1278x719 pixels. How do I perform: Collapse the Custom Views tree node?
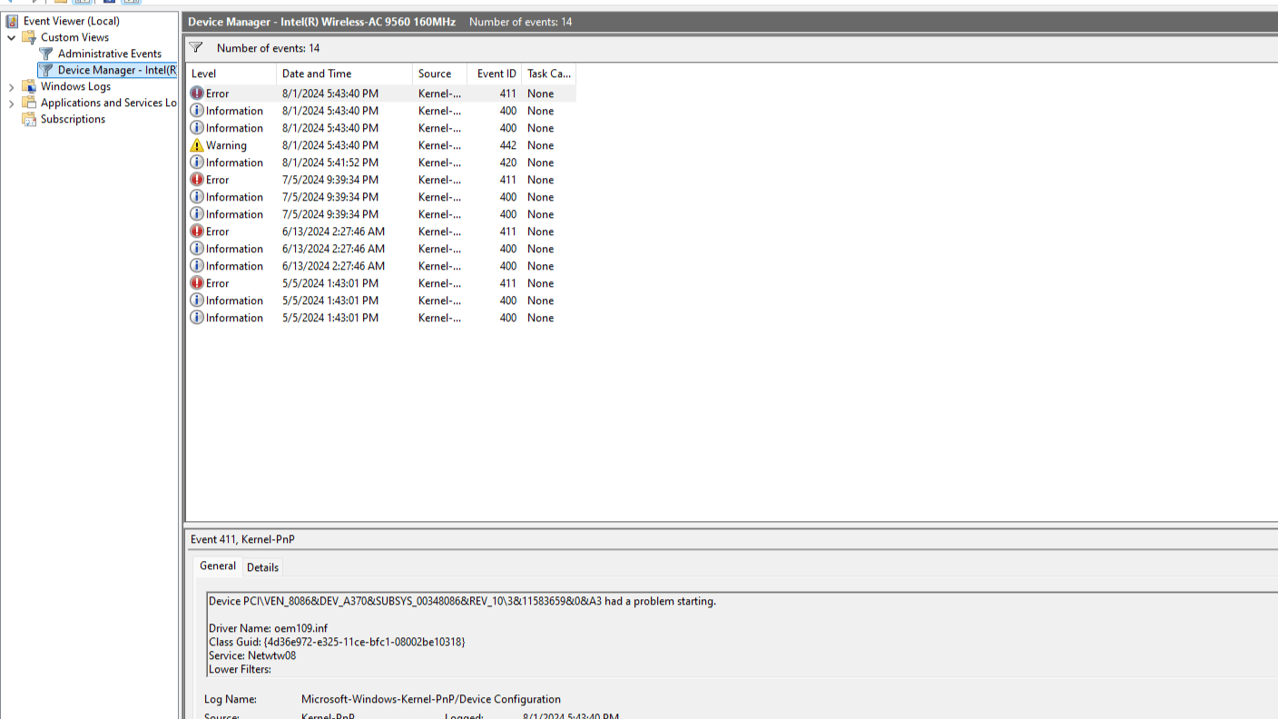11,37
